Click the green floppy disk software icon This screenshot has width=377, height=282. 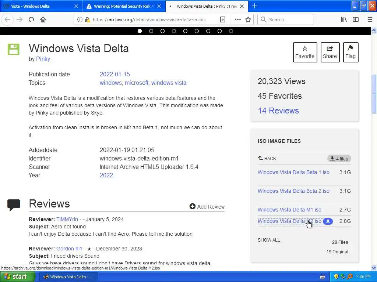point(14,50)
